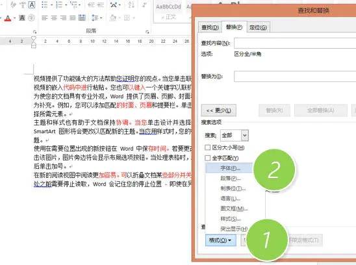This screenshot has height=265, width=356.
Task: Click the multilevel list icon
Action: pyautogui.click(x=73, y=5)
